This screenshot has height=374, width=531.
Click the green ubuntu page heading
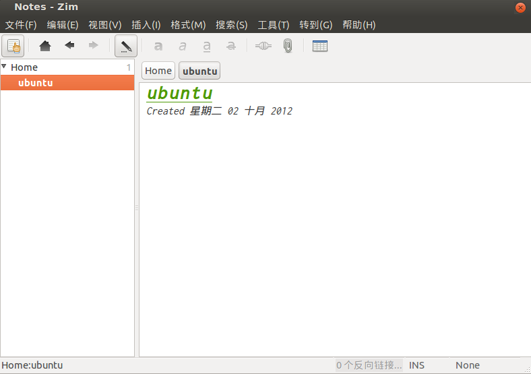tap(179, 93)
